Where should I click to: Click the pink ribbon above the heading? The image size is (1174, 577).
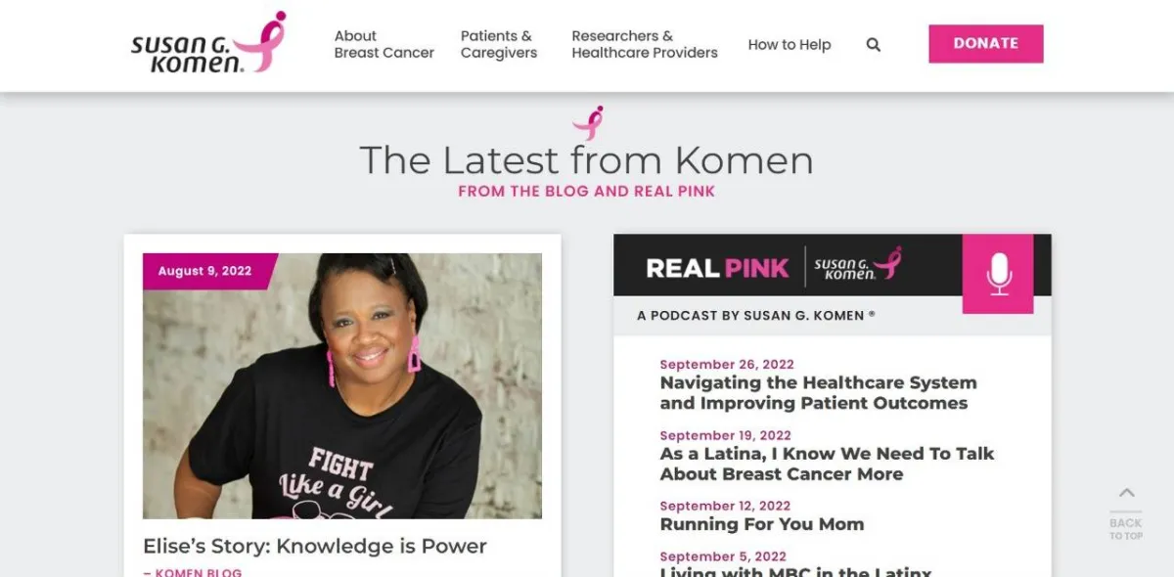[588, 123]
